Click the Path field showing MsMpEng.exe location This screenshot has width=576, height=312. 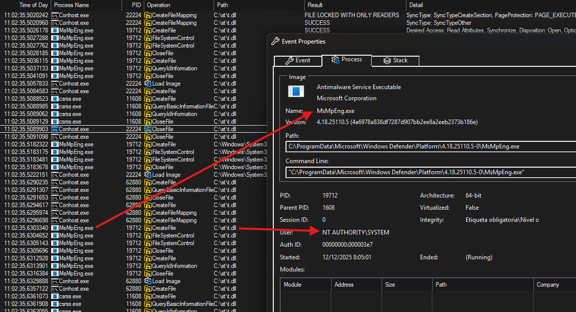[430, 147]
